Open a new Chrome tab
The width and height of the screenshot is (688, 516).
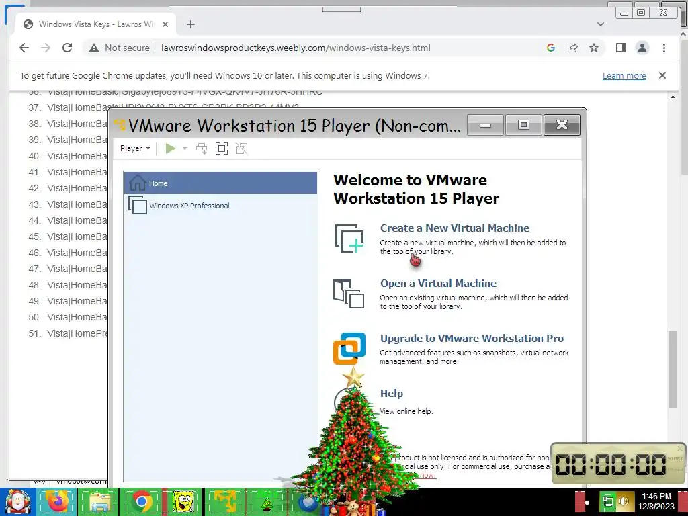tap(190, 24)
